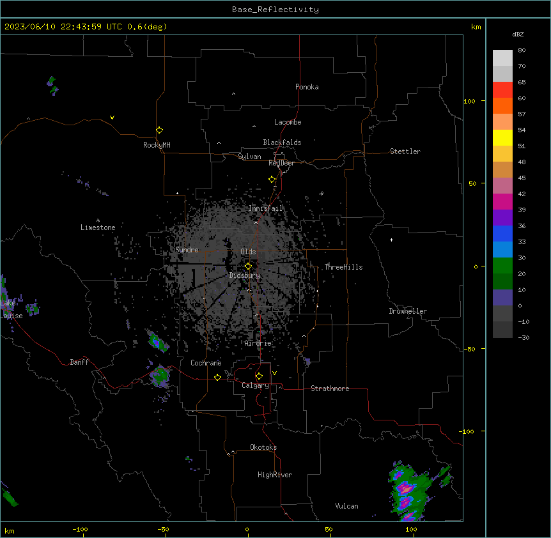551x538 pixels.
Task: Pick the red 60-65 dBZ legend color
Action: (502, 90)
